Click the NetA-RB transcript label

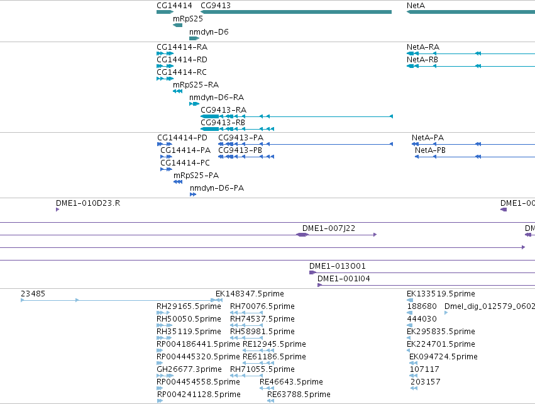[x=422, y=60]
